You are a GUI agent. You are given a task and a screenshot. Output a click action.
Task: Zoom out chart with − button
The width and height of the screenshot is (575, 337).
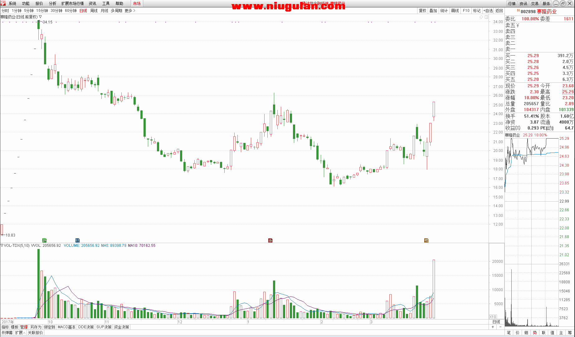pyautogui.click(x=500, y=327)
